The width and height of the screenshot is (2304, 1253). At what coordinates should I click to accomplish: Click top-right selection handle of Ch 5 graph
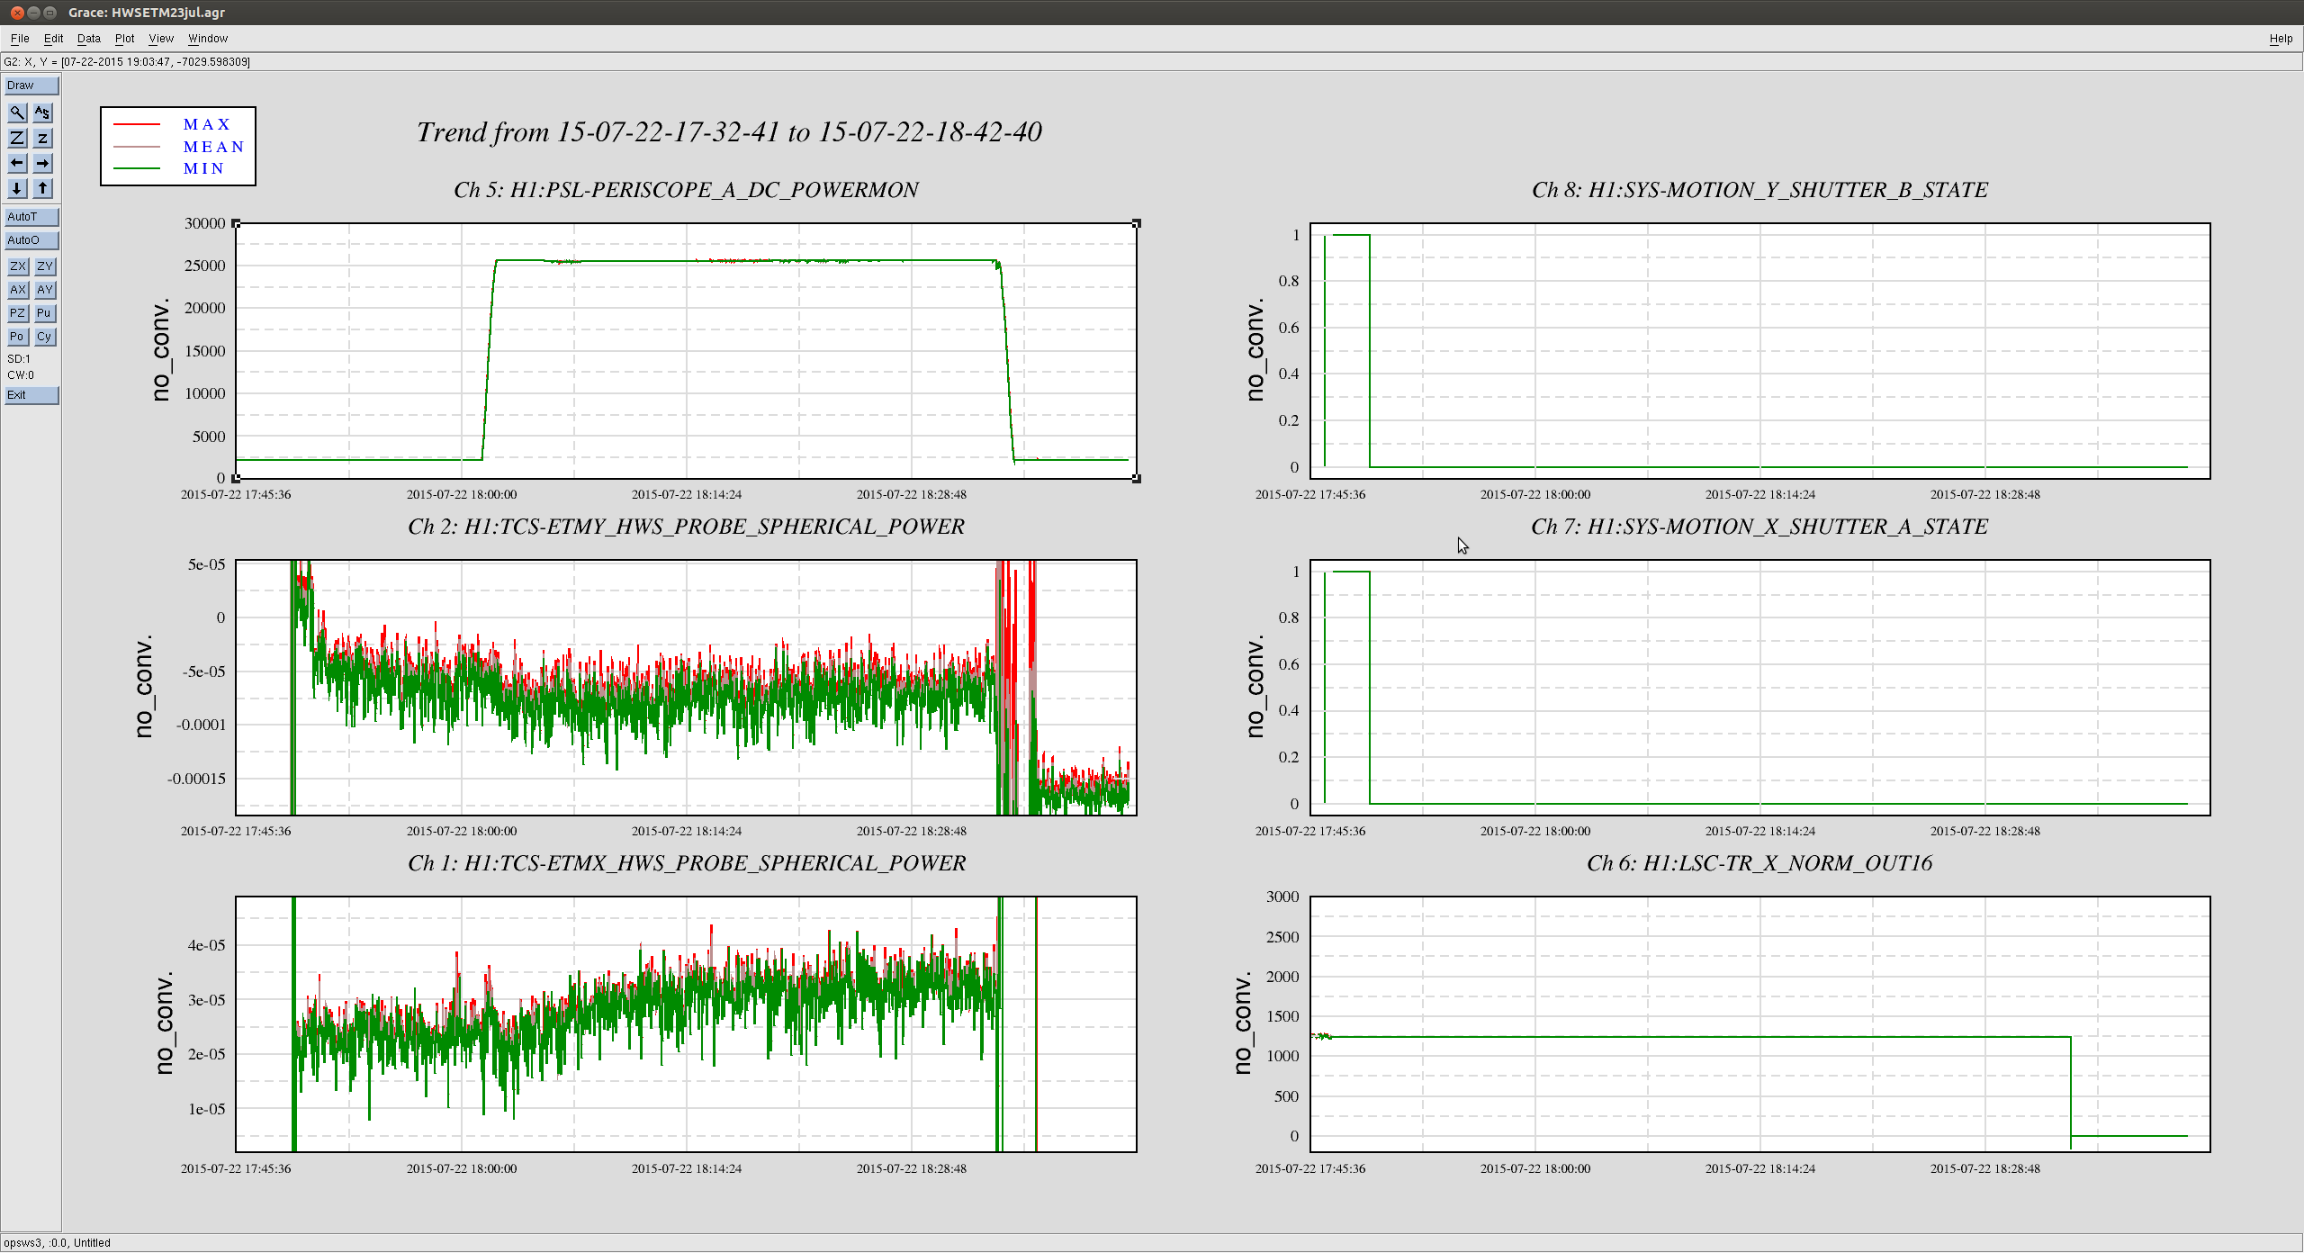(1137, 223)
